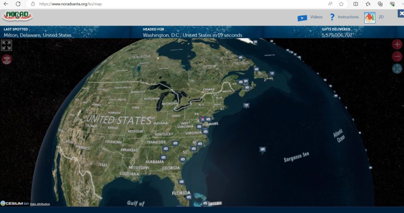Switch the map to 2D mode

[x=381, y=17]
